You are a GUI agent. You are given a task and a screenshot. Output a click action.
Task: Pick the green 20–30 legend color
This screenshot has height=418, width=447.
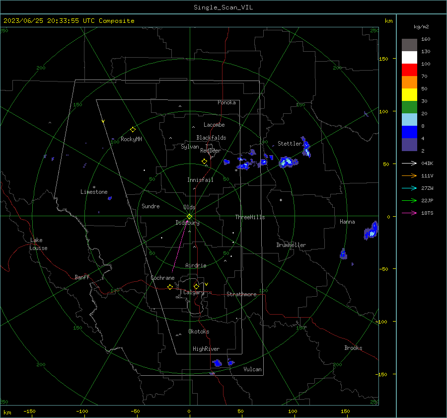coord(409,107)
